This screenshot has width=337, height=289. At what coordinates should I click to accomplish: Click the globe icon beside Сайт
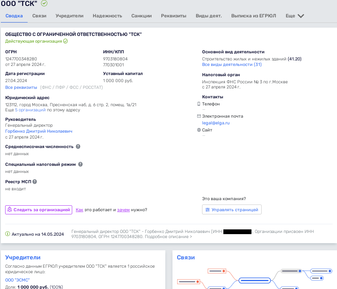point(199,130)
